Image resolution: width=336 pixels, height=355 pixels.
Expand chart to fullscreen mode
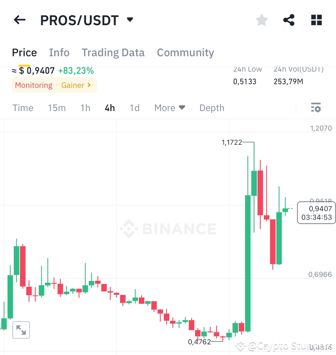tap(21, 330)
